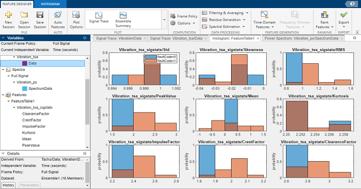Collapse the Details panel triangle
Viewport: 361px width, 189px height.
(3, 154)
